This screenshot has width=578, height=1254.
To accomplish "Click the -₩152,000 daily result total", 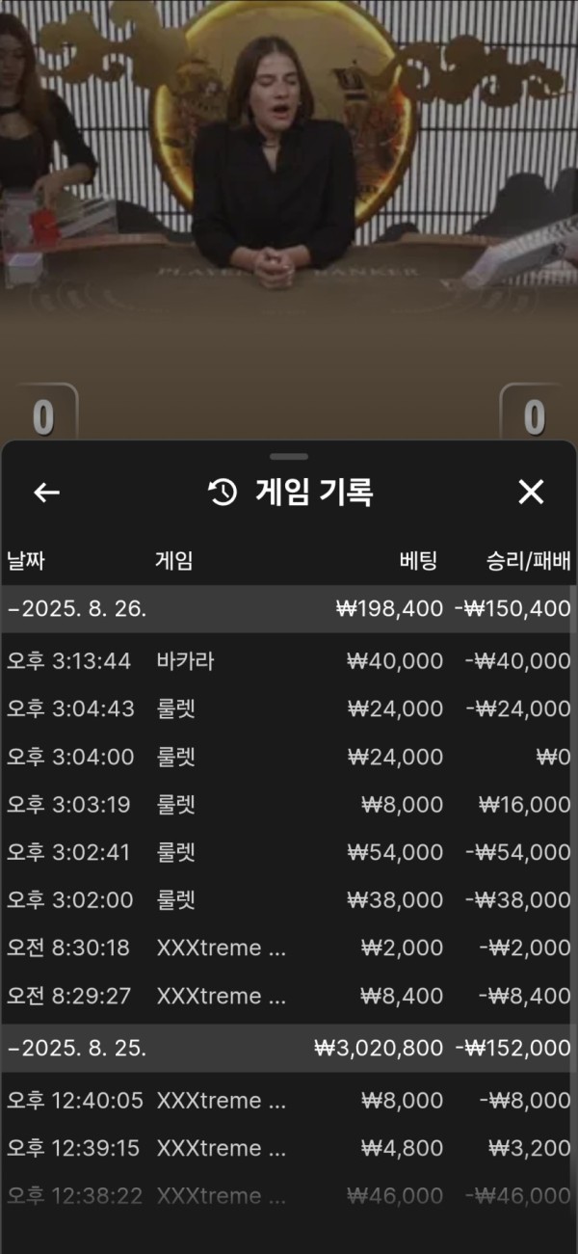I will point(513,1049).
